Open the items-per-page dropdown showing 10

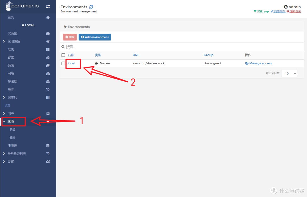click(289, 73)
